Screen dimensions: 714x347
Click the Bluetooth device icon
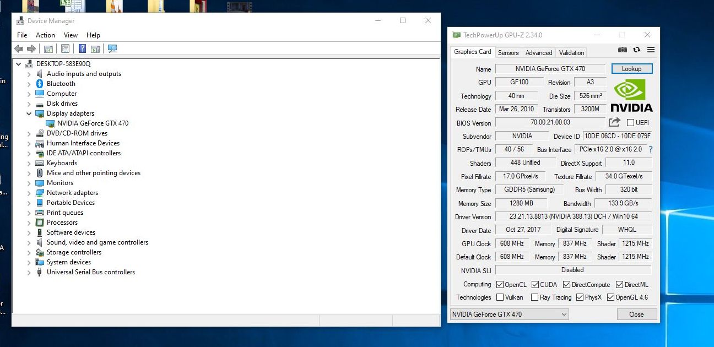click(x=40, y=84)
